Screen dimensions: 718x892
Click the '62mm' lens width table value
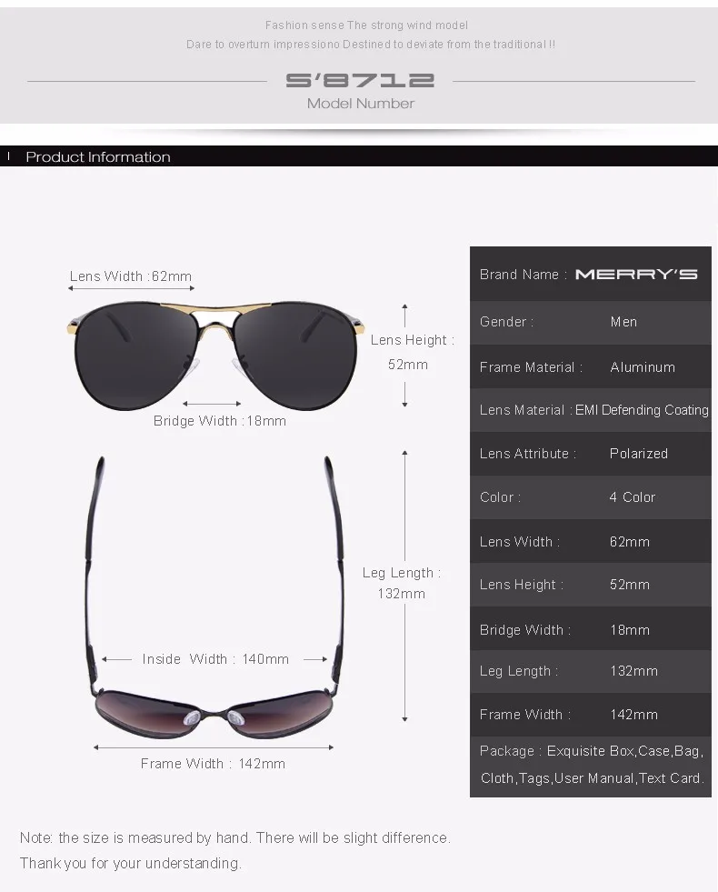pos(629,542)
